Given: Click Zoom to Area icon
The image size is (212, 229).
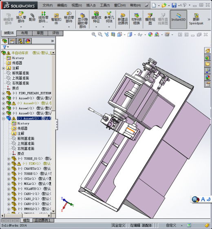Looking at the screenshot, I should [x=100, y=35].
